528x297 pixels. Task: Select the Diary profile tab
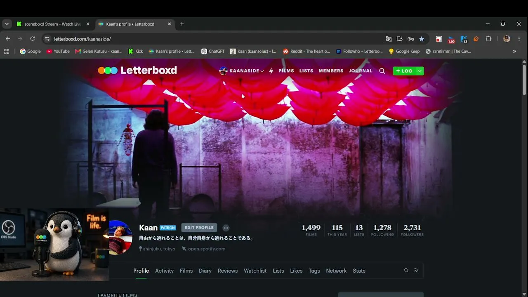[205, 271]
